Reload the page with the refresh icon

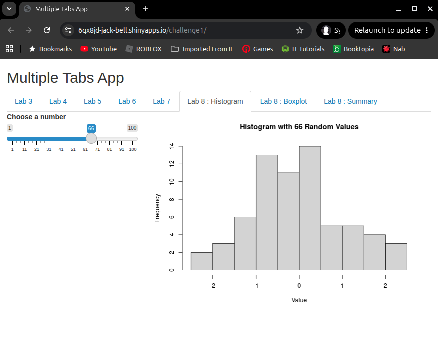coord(47,30)
